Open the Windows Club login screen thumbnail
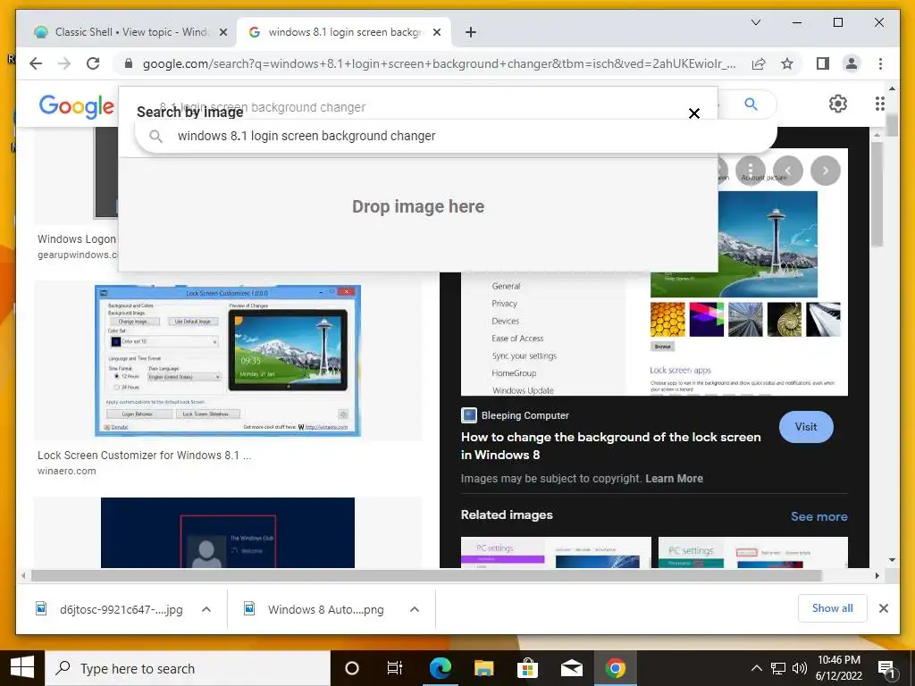Viewport: 915px width, 686px height. [x=228, y=532]
